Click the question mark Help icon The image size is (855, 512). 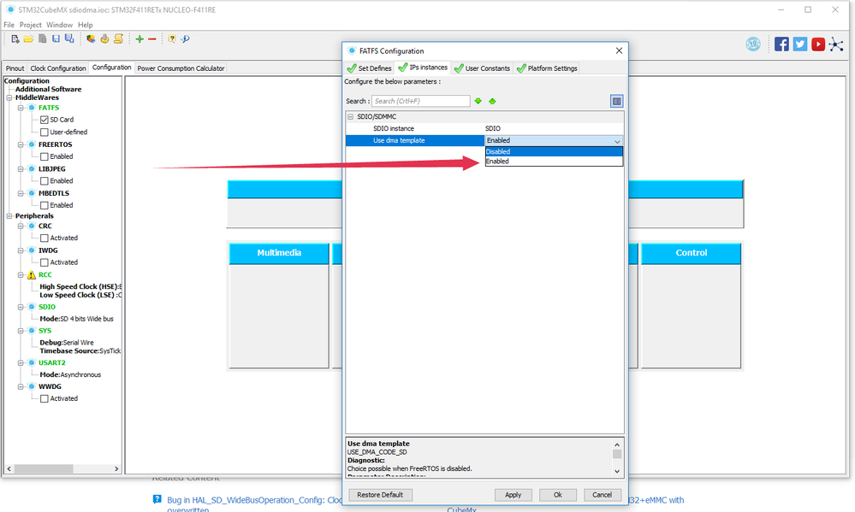tap(172, 38)
